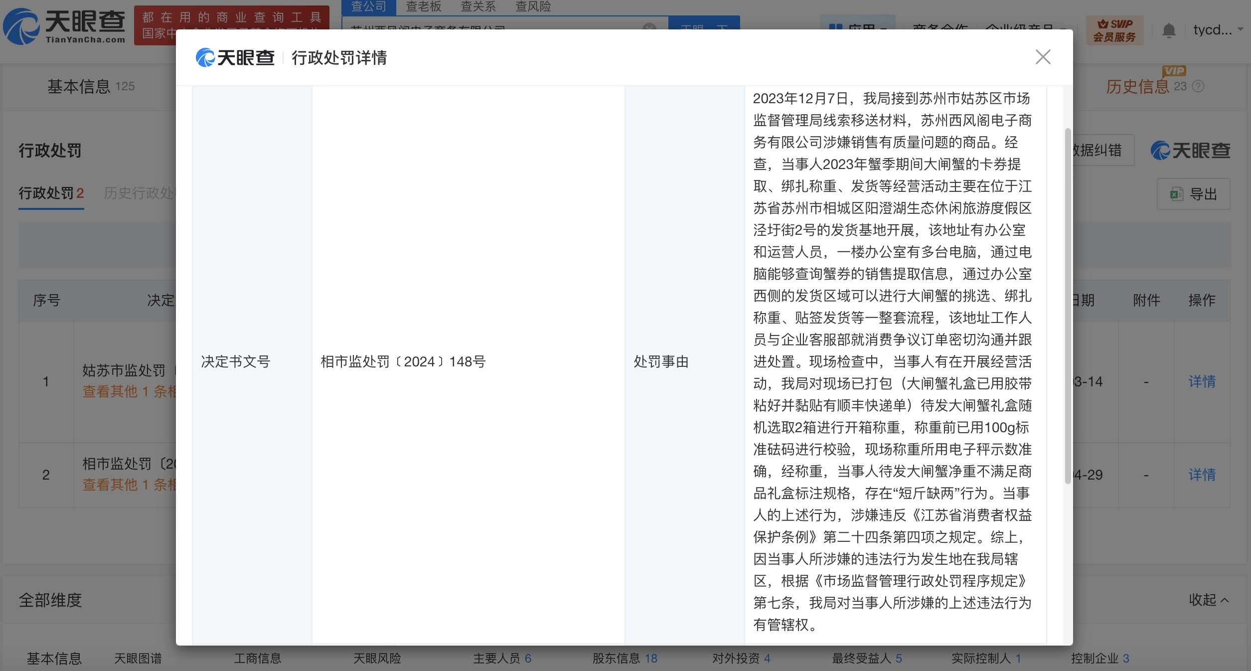Click the 天眼查 logo inside the dialog header

[x=234, y=57]
